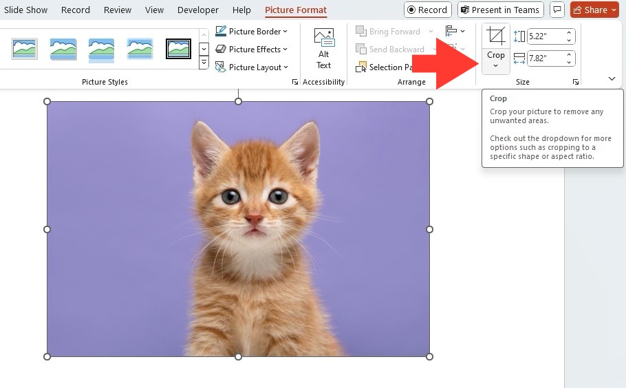This screenshot has width=626, height=388.
Task: Click the kitten picture on the slide
Action: pyautogui.click(x=238, y=228)
